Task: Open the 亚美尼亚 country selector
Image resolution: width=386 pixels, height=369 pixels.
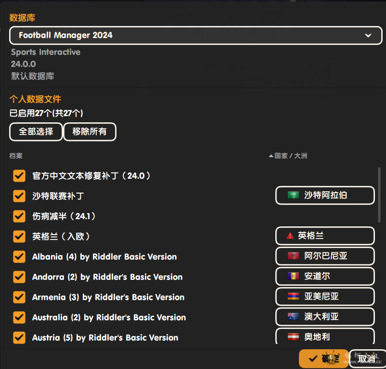Action: [325, 296]
